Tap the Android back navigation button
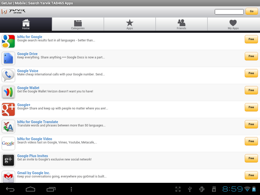The width and height of the screenshot is (260, 195). [x=10, y=189]
